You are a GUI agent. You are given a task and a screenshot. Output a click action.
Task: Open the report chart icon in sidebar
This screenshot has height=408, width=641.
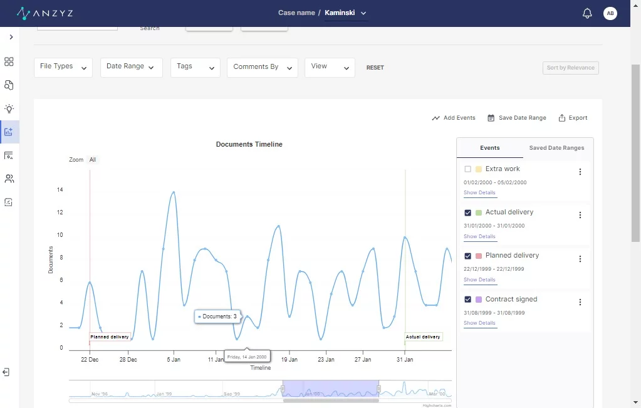pyautogui.click(x=9, y=202)
